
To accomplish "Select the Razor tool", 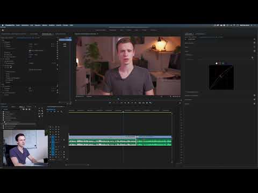I will point(42,111).
